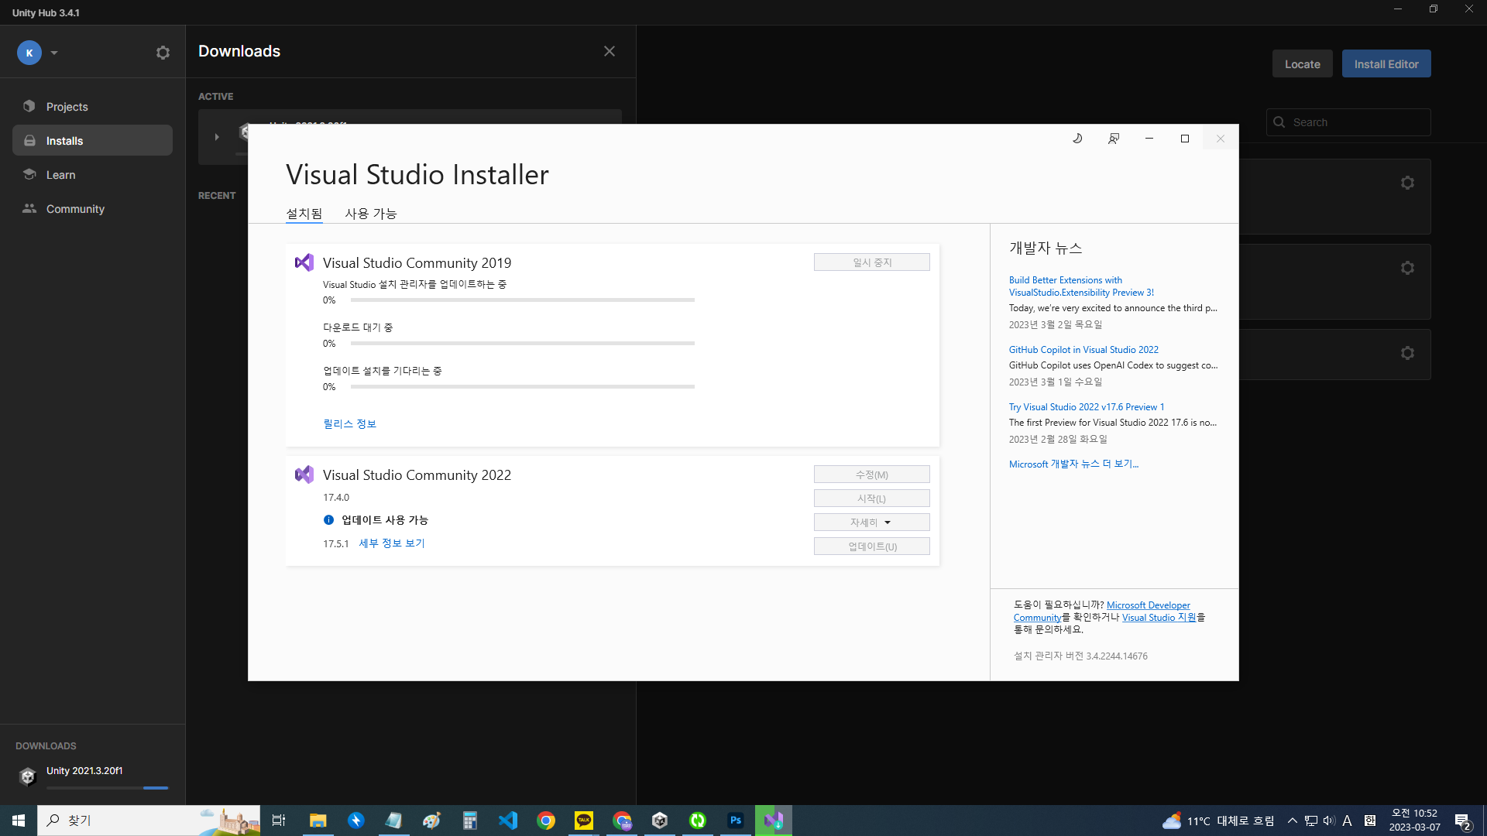Open the Paint palette app on taskbar
Viewport: 1487px width, 836px height.
[431, 821]
